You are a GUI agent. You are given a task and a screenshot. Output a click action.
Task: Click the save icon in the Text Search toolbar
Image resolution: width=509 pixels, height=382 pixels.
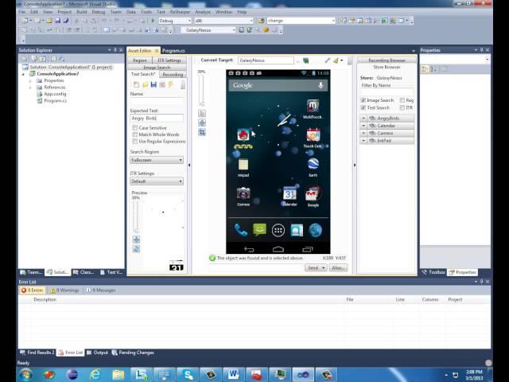coord(153,84)
